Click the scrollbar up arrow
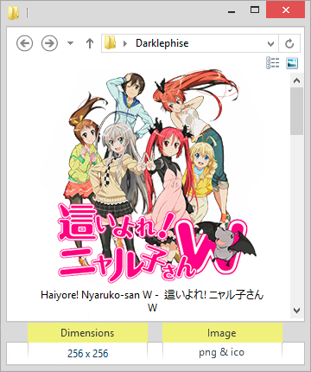This screenshot has width=311, height=372. (296, 81)
